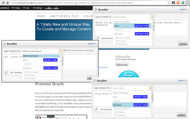The width and height of the screenshot is (190, 119).
Task: Click the Like star in WordPress bar
Action: pyautogui.click(x=26, y=8)
